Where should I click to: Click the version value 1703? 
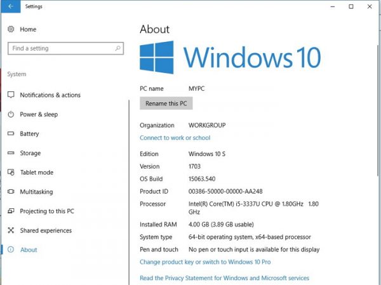[x=194, y=166]
